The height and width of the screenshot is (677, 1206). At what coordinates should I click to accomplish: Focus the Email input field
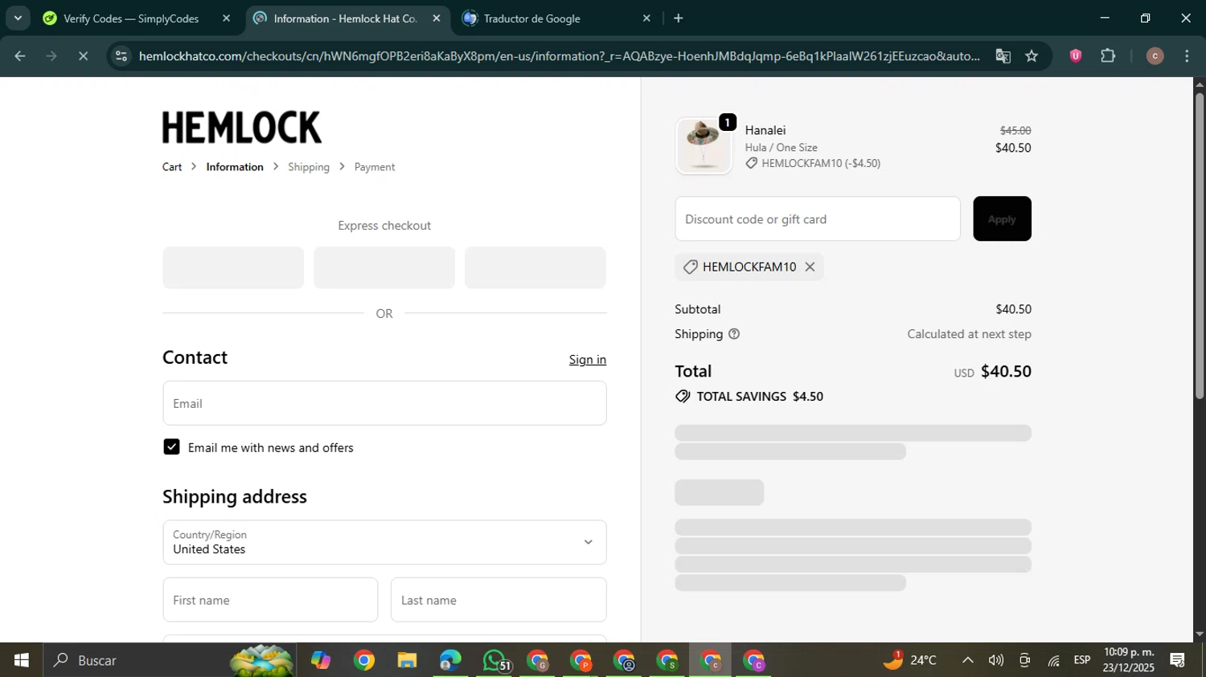pos(384,403)
